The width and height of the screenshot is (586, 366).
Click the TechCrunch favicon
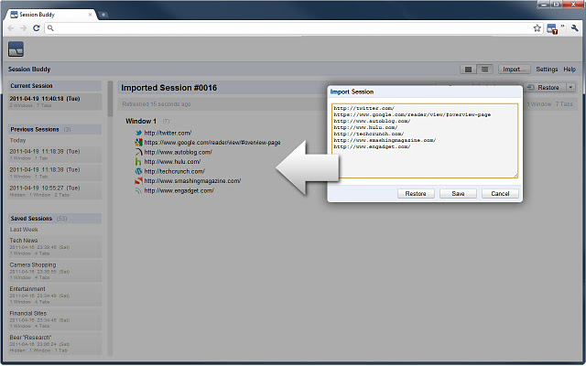tap(138, 171)
